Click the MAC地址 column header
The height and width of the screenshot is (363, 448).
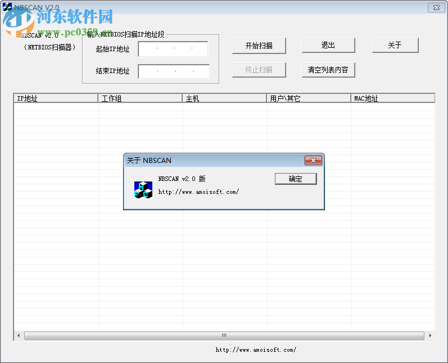(x=393, y=98)
